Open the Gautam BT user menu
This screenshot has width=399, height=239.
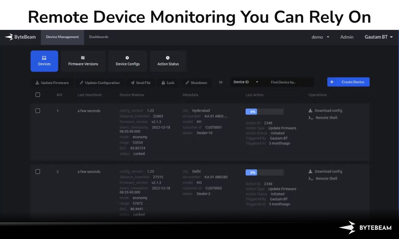pyautogui.click(x=379, y=37)
